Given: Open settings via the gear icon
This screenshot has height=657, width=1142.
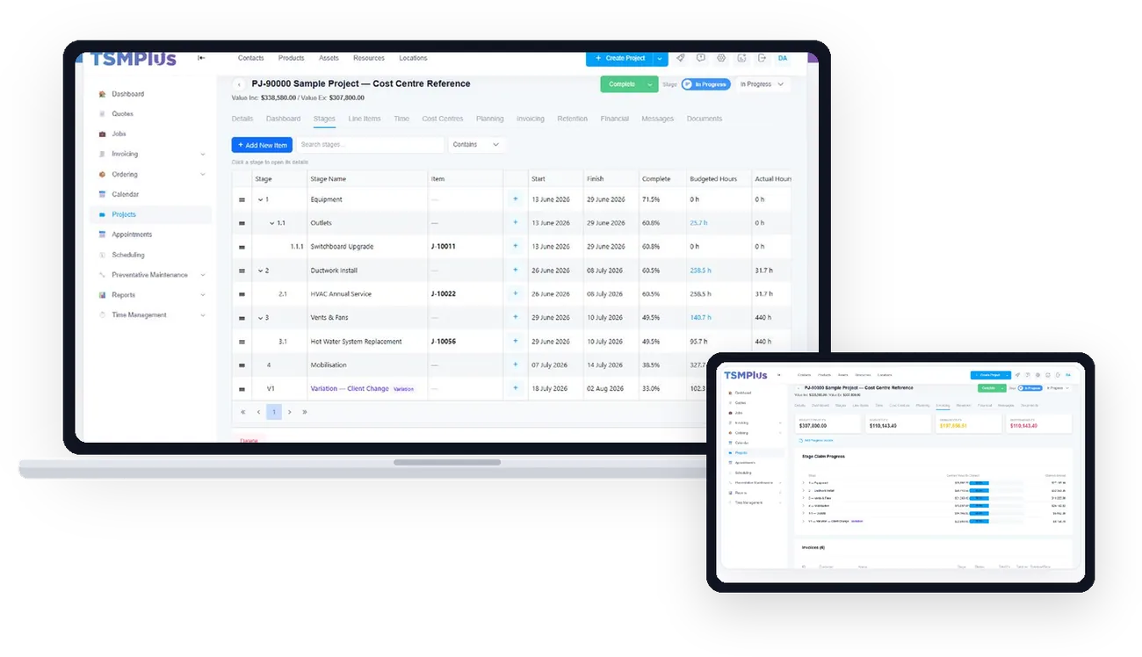Looking at the screenshot, I should point(721,58).
